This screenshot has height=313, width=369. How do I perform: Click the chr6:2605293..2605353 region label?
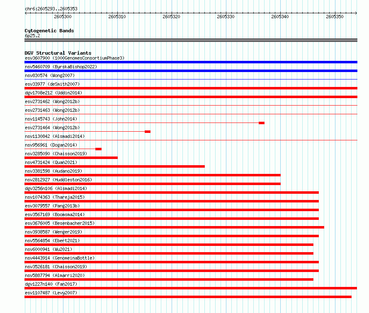pyautogui.click(x=51, y=9)
